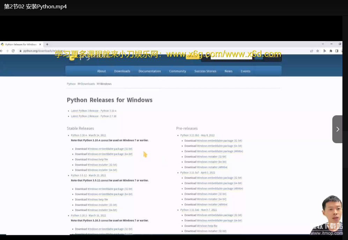Download 3.11.0b1 Windows installer (ARM64)
Image resolution: width=348 pixels, height=240 pixels.
212,167
